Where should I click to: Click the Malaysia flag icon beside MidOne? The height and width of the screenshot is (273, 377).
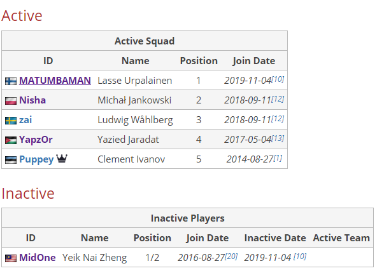coord(11,258)
